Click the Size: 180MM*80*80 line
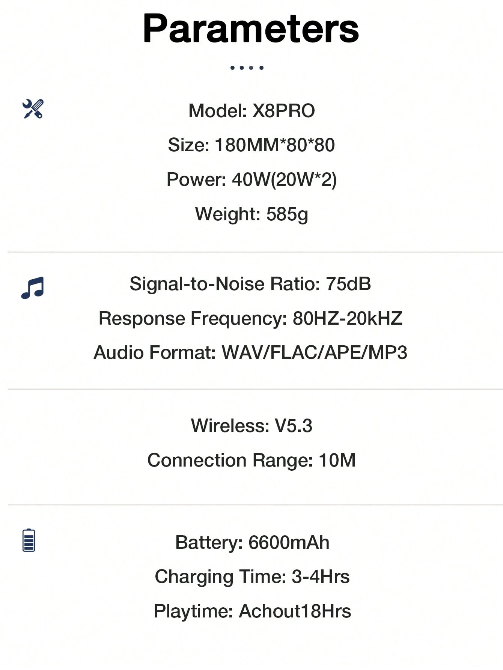 click(251, 145)
